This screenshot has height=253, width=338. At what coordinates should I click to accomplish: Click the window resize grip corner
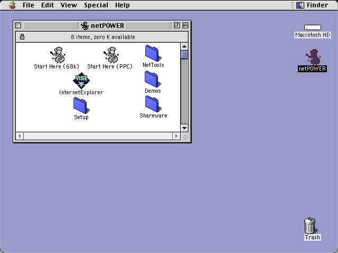coord(185,137)
